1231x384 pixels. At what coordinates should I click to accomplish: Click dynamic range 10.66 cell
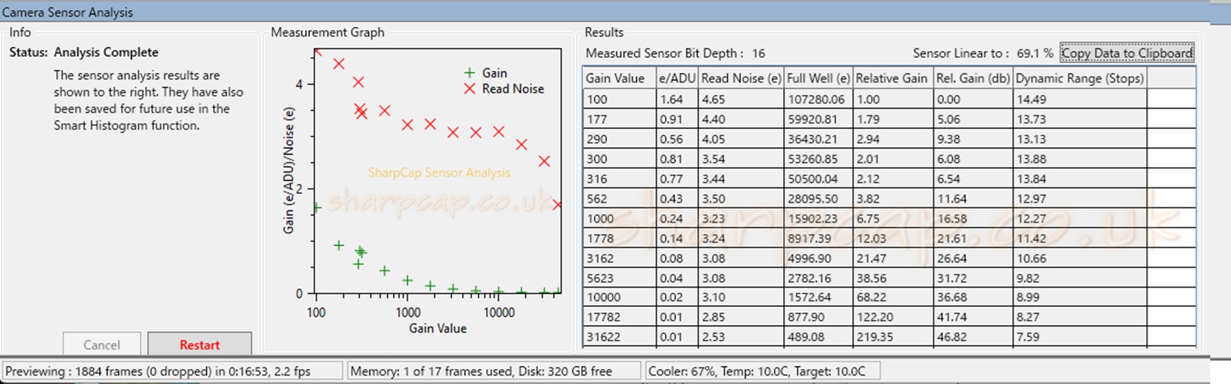(x=1080, y=258)
